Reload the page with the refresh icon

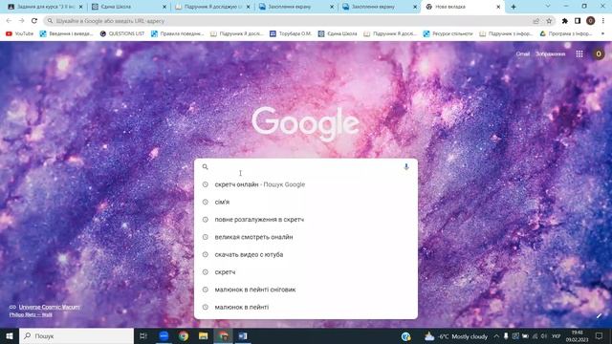point(34,21)
